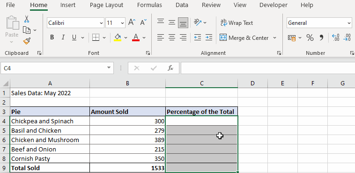Click the Paste clipboard icon
355x173 pixels.
[x=13, y=23]
